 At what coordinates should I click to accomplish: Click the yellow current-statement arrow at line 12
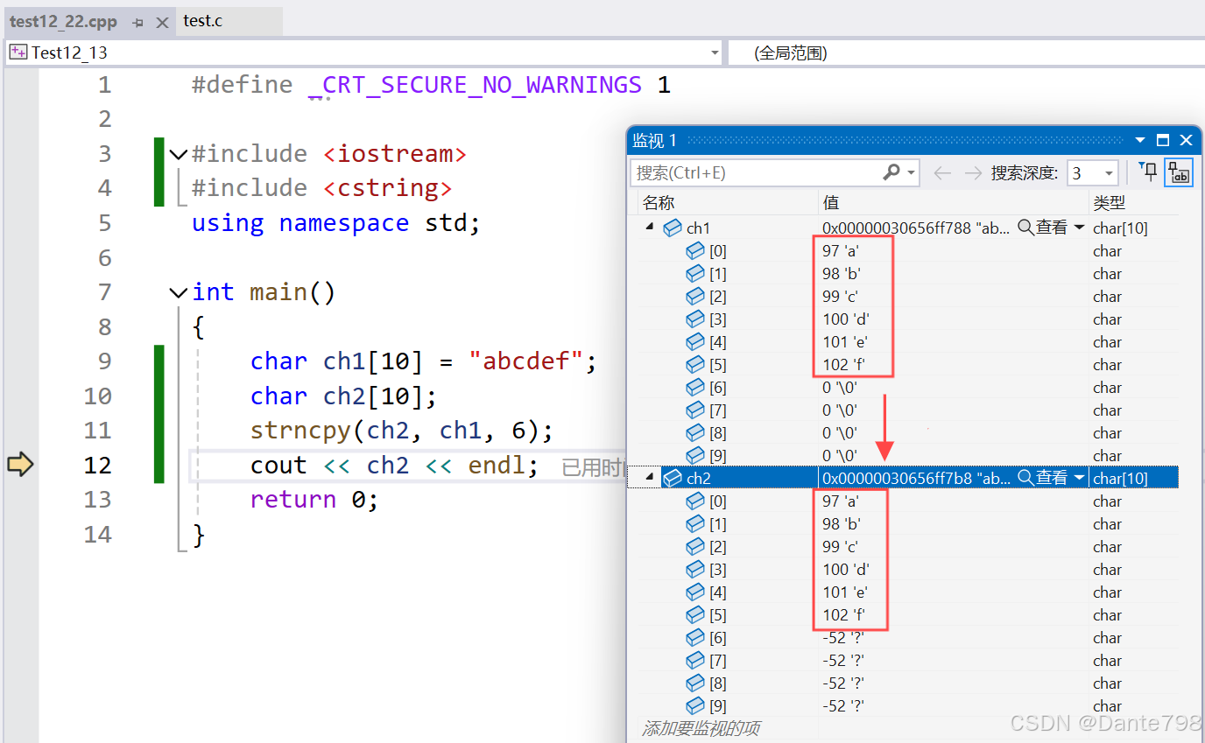[x=20, y=465]
